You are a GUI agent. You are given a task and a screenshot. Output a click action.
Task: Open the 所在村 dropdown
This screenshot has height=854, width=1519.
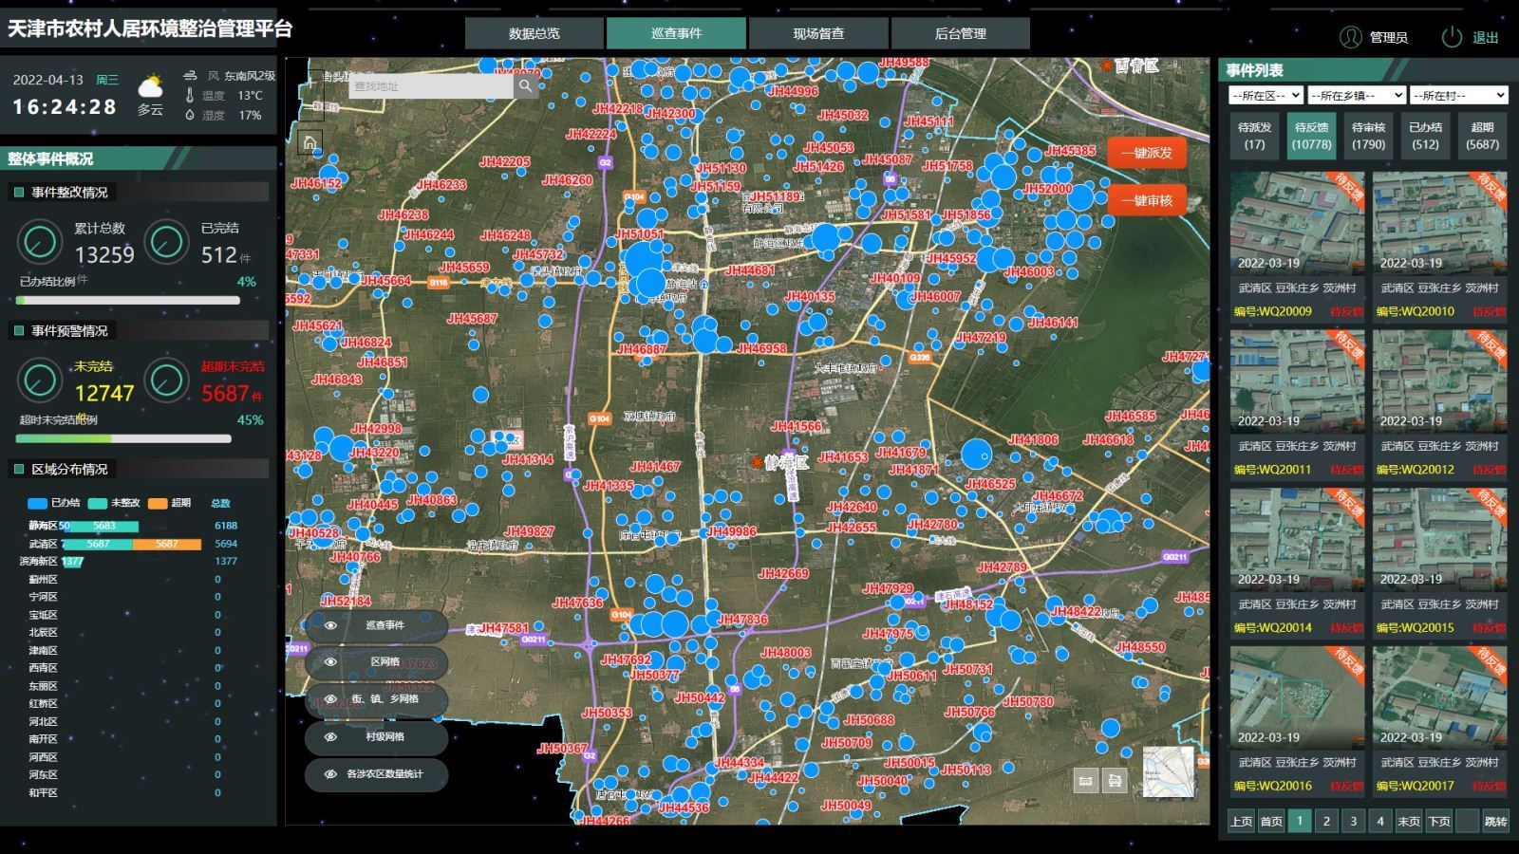pyautogui.click(x=1458, y=95)
